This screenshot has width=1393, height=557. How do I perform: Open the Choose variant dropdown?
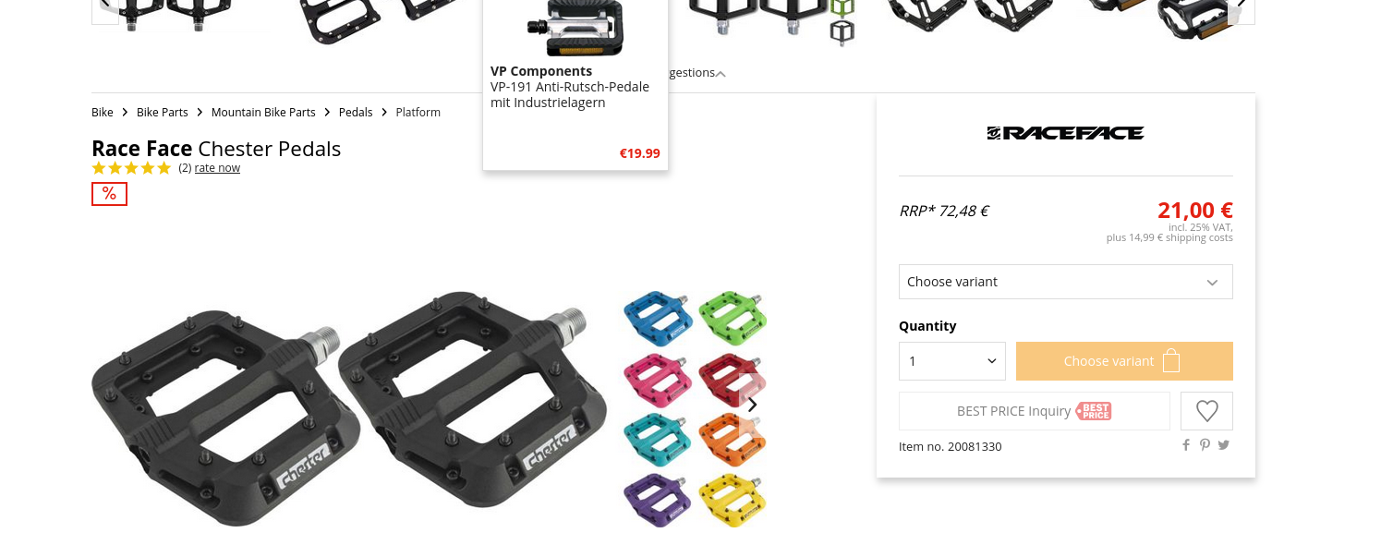pos(1065,282)
